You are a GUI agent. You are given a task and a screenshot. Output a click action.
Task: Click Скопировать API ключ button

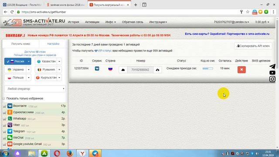[x=253, y=46]
